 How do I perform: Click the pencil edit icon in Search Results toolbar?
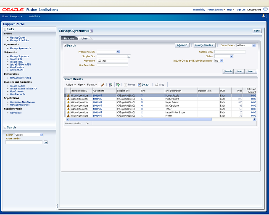[x=103, y=85]
